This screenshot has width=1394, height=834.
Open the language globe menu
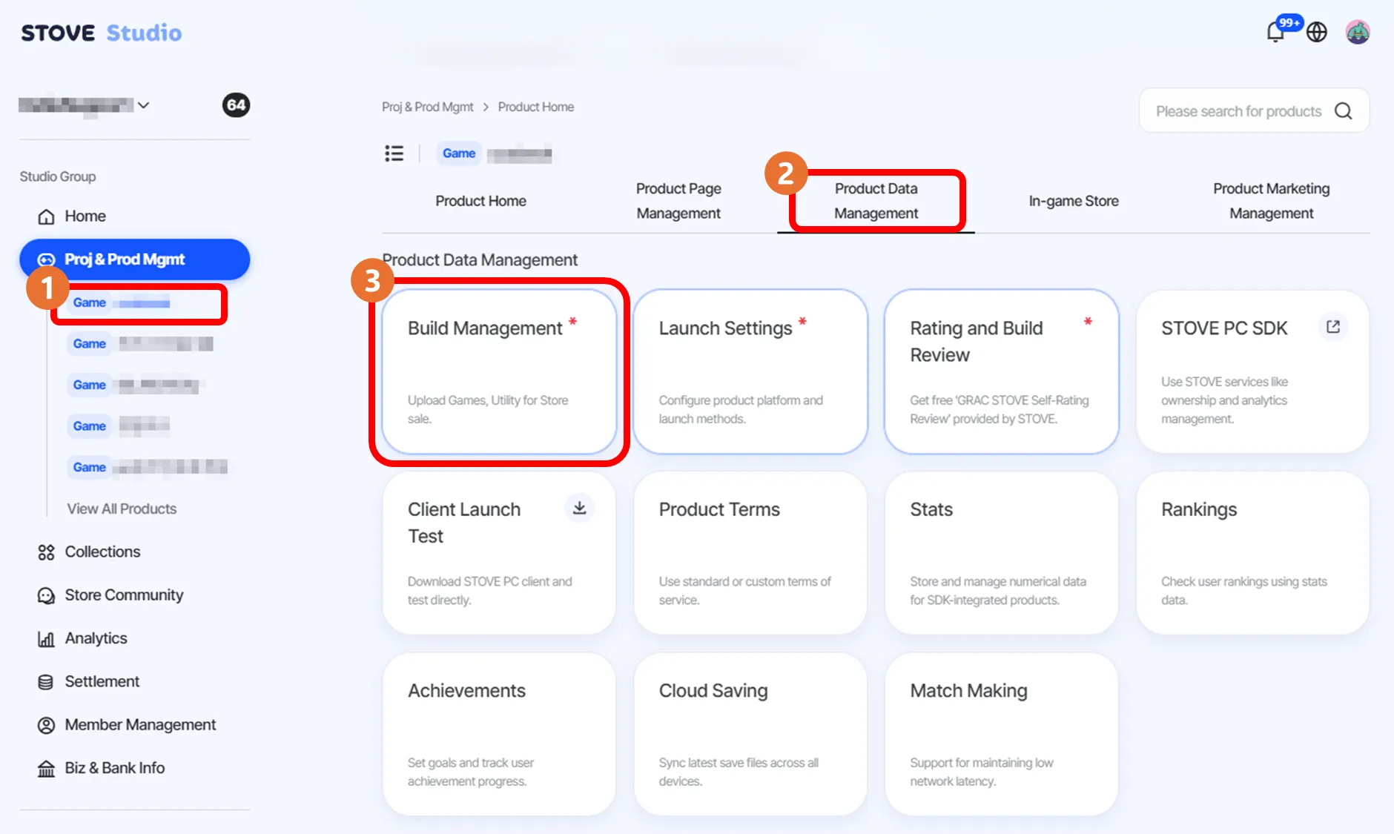[x=1317, y=32]
